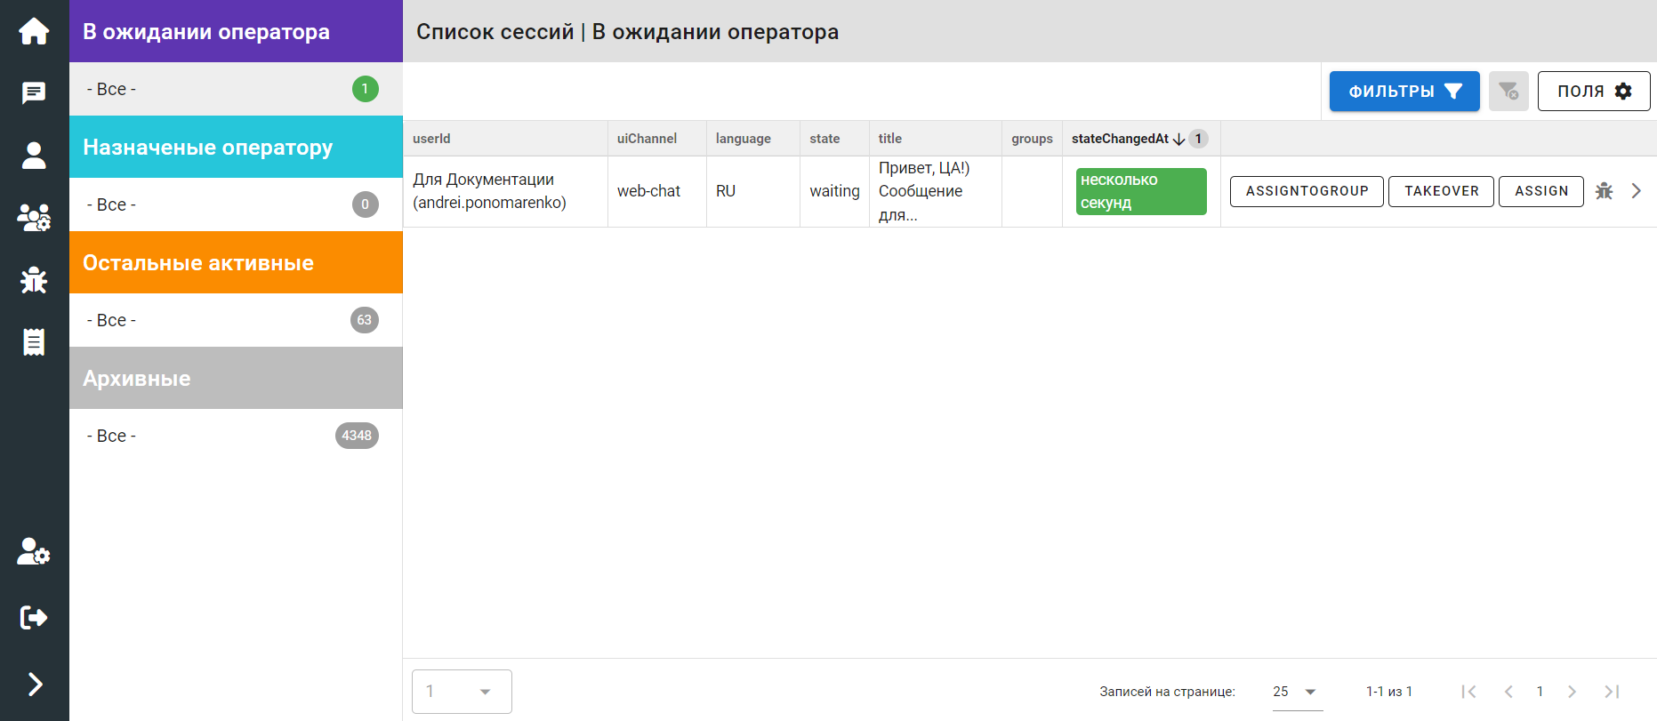Go to previous page icon

(x=1508, y=692)
